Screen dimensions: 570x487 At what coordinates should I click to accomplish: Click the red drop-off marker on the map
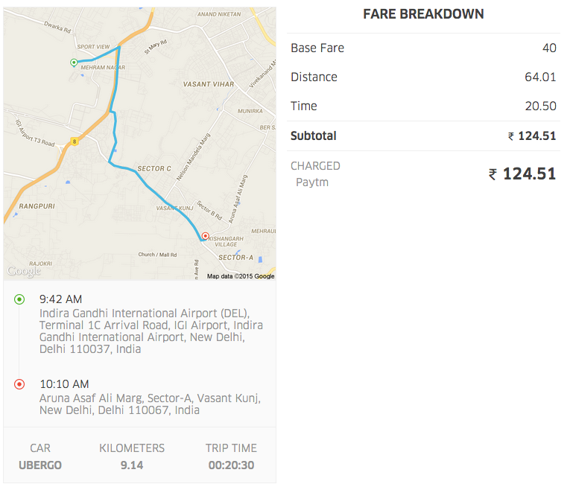pos(205,236)
